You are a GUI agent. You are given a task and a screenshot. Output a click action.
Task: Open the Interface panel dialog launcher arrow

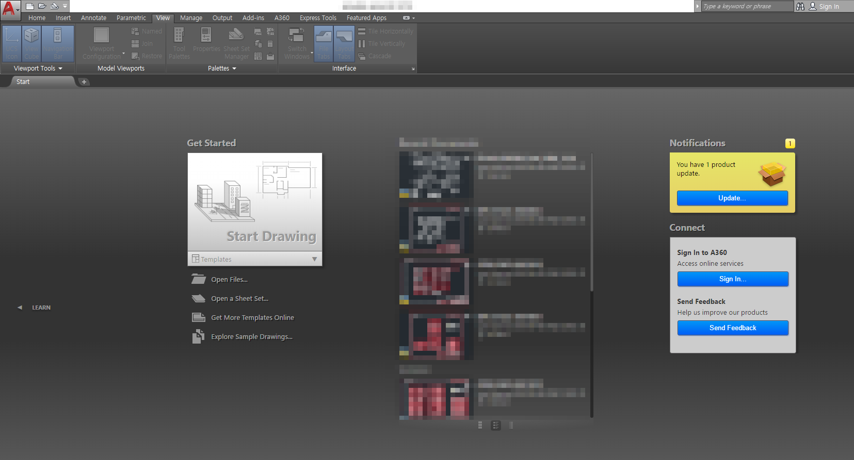point(413,69)
